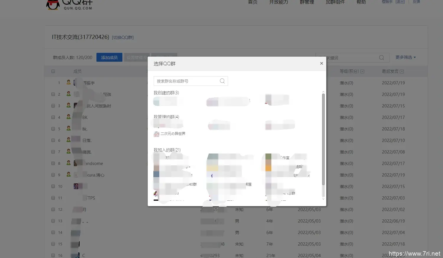443x258 pixels.
Task: Click role icon beside 到人间饭熟时
Action: click(68, 105)
